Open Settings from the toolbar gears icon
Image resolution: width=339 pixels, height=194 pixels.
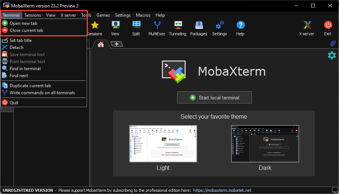[x=220, y=25]
